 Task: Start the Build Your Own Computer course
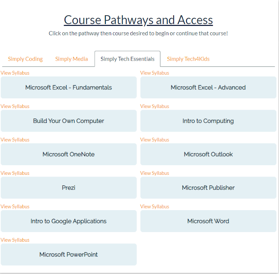(69, 121)
